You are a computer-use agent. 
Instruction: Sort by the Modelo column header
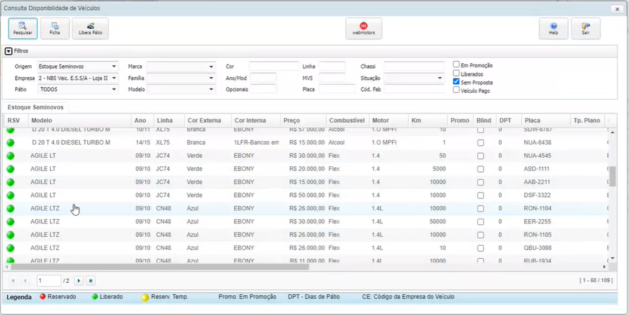(80, 120)
